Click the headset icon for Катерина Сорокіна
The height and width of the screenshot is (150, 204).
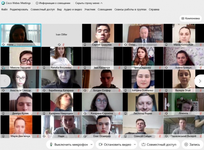tap(85, 113)
